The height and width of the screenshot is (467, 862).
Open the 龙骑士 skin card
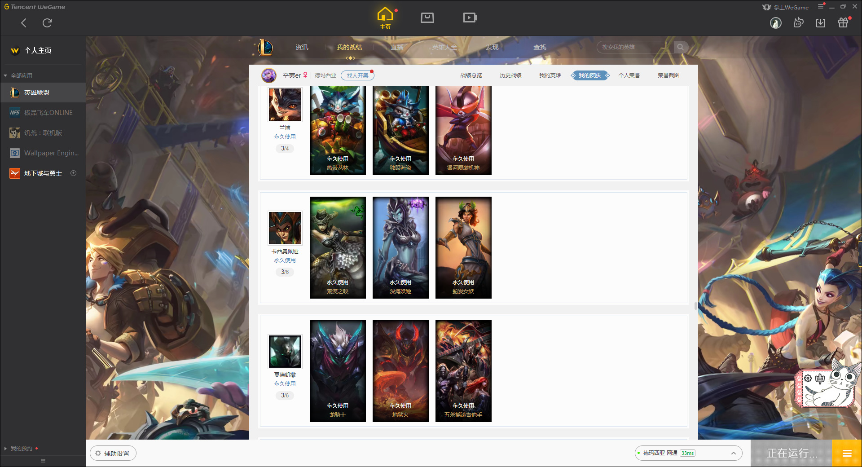click(x=338, y=371)
